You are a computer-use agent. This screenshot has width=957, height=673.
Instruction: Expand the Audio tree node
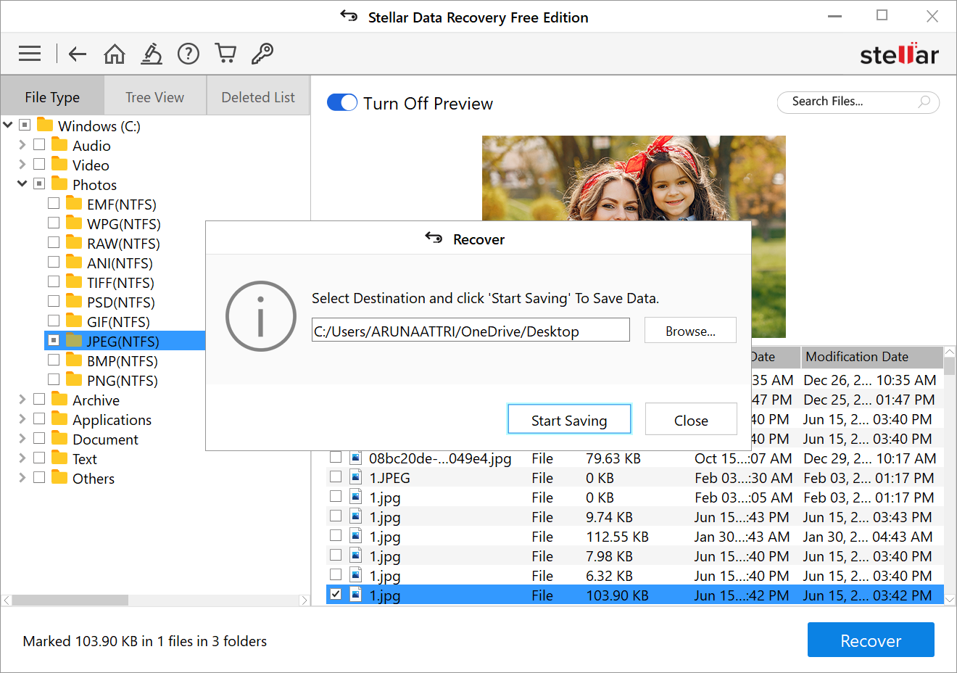pyautogui.click(x=22, y=144)
